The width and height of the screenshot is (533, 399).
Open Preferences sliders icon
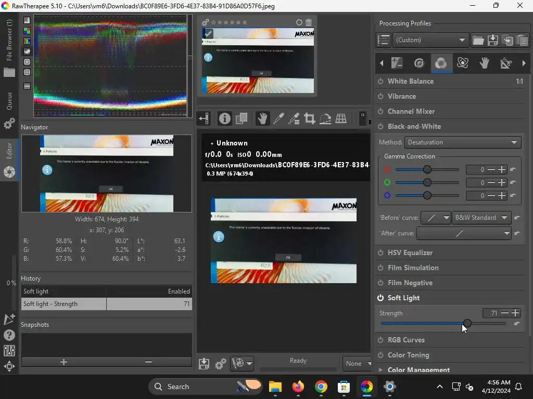pyautogui.click(x=9, y=351)
